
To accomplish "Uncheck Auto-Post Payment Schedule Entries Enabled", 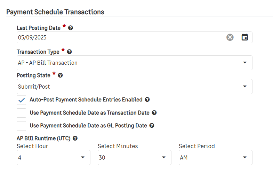I will 22,100.
